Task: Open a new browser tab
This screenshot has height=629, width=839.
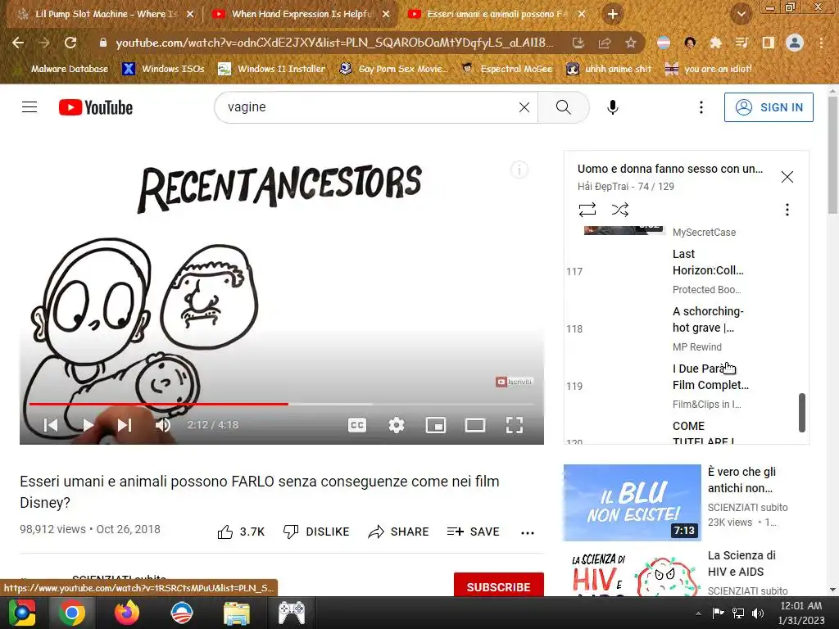Action: coord(613,15)
